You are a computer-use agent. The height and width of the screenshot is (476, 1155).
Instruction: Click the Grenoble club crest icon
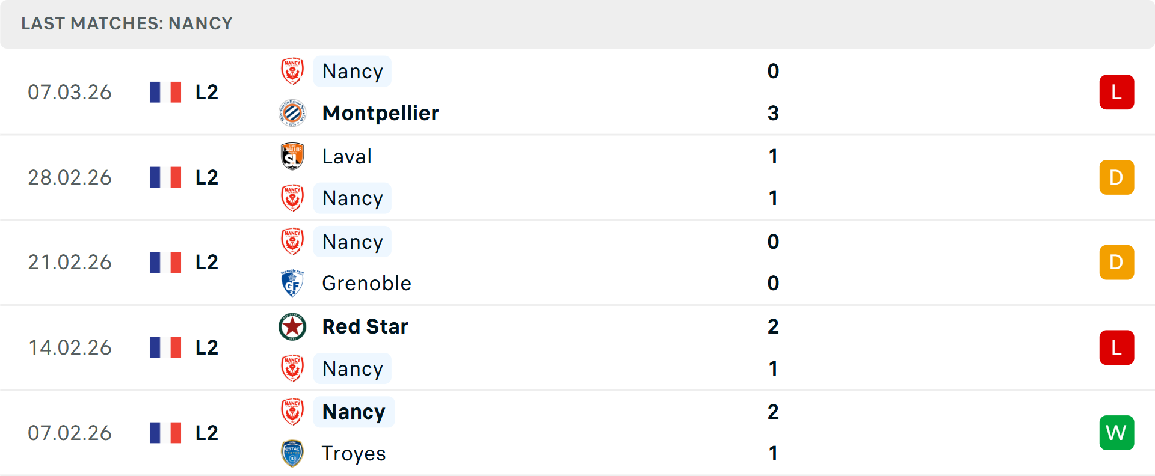coord(292,283)
